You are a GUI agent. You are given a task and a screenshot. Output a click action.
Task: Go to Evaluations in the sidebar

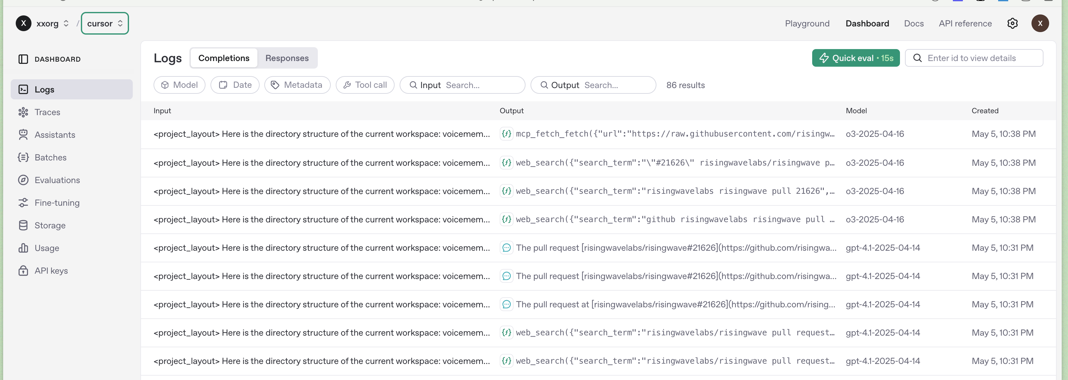(x=71, y=180)
